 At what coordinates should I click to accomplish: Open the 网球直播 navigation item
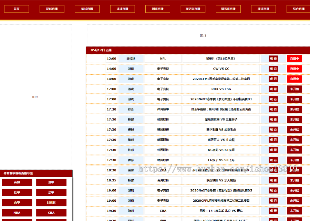[158, 9]
